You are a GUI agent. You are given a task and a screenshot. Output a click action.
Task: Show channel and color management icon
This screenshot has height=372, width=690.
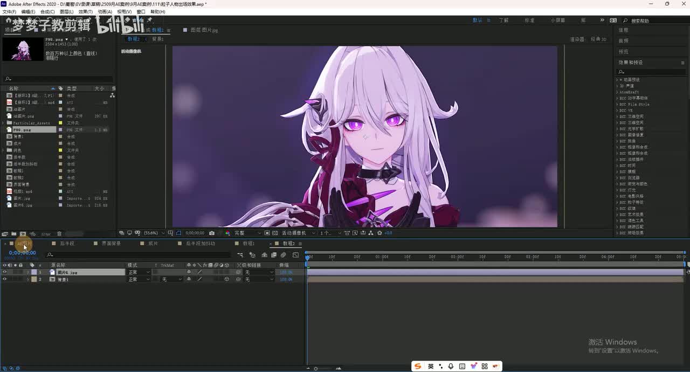pos(227,233)
